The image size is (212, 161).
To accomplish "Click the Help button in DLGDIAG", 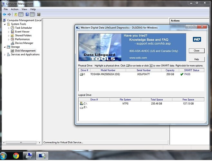I will [x=197, y=59].
